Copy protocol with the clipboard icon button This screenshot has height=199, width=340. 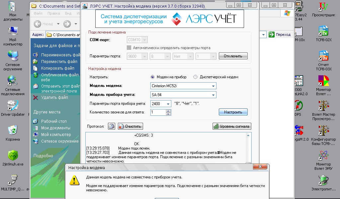[x=112, y=126]
